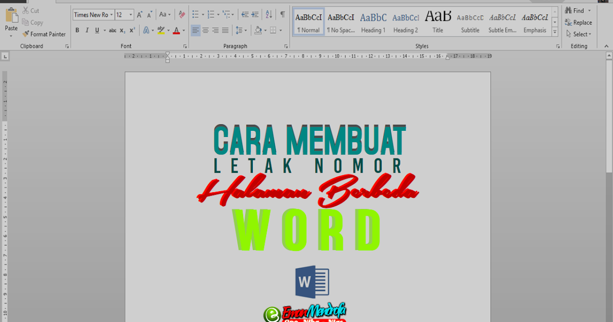Open the Select dropdown in Editing
The width and height of the screenshot is (613, 322).
coord(579,34)
